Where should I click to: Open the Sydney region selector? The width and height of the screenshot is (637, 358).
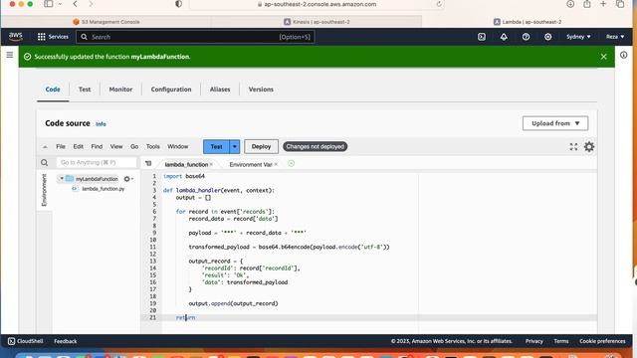point(578,37)
